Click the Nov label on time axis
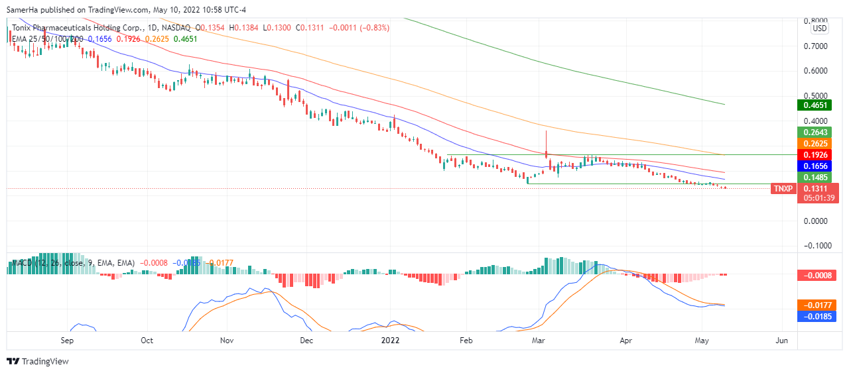849x373 pixels. click(227, 340)
